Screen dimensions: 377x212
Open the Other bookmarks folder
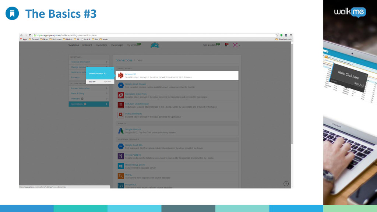pyautogui.click(x=284, y=39)
